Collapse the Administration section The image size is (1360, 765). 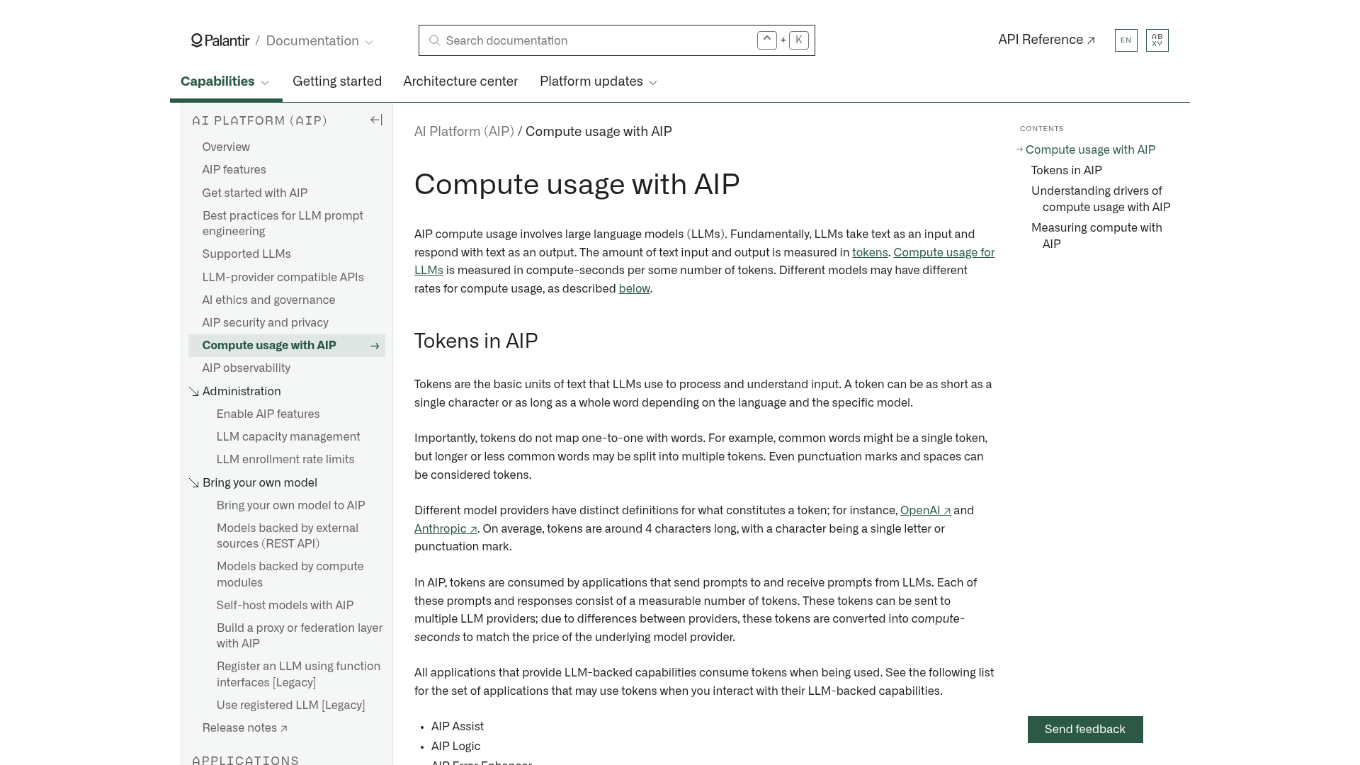coord(194,392)
